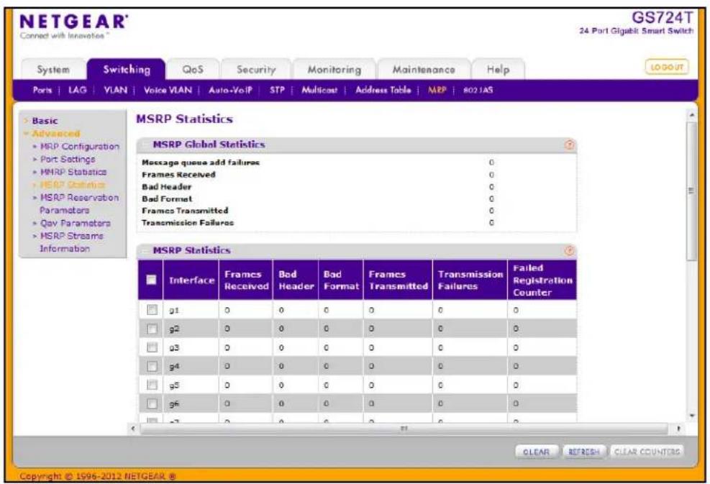
Task: Go to the Monitoring tab
Action: [334, 70]
